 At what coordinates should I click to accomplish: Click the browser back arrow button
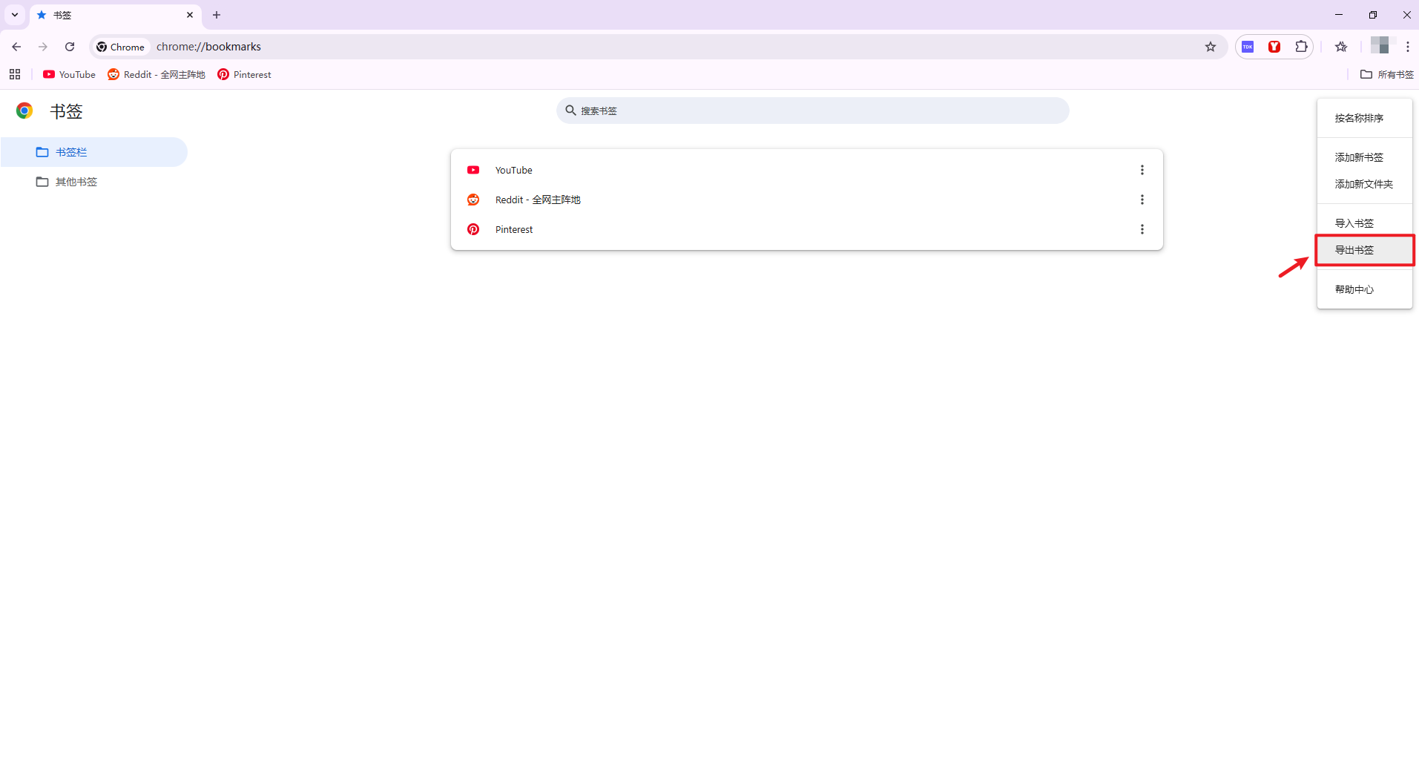[16, 47]
